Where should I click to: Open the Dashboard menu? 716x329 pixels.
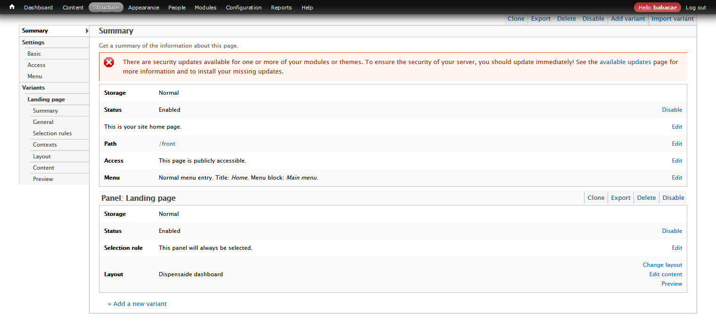click(38, 8)
